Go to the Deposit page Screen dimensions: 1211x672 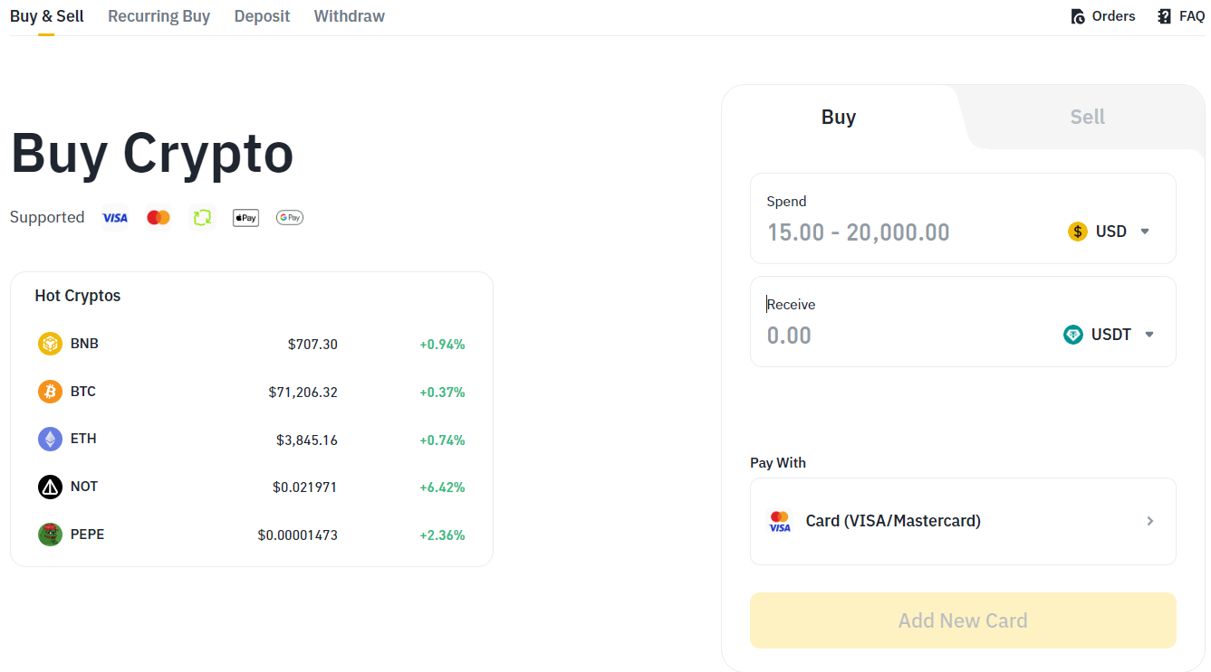[262, 16]
